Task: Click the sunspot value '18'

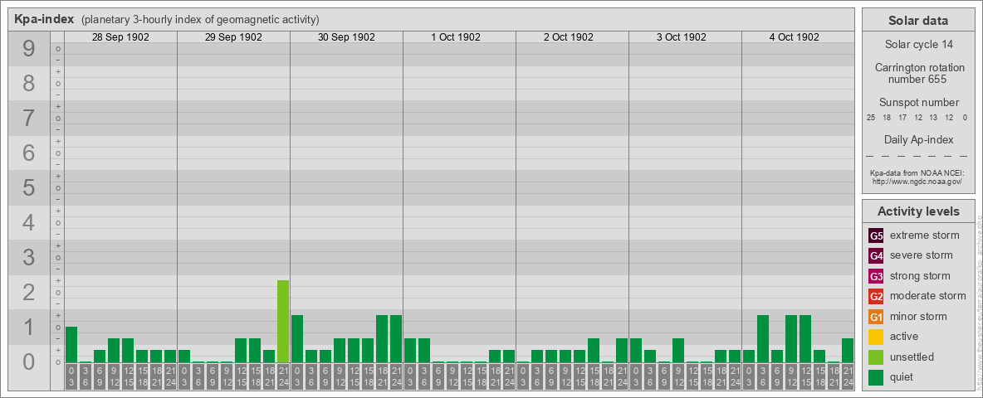Action: [x=887, y=118]
